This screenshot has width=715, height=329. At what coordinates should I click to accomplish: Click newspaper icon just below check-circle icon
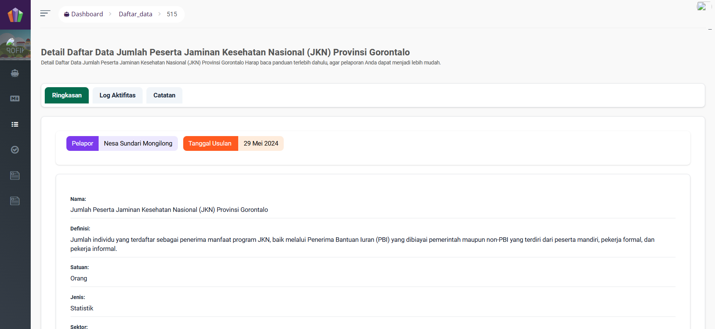coord(15,175)
